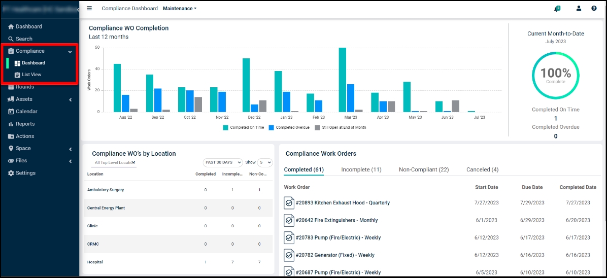Open Search in the sidebar
Image resolution: width=607 pixels, height=278 pixels.
20,39
